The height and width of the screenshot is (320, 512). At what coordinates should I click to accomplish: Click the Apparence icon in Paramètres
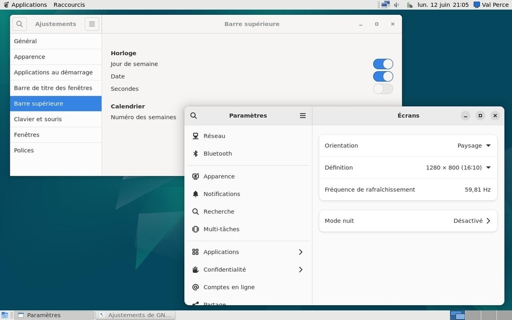coord(195,176)
